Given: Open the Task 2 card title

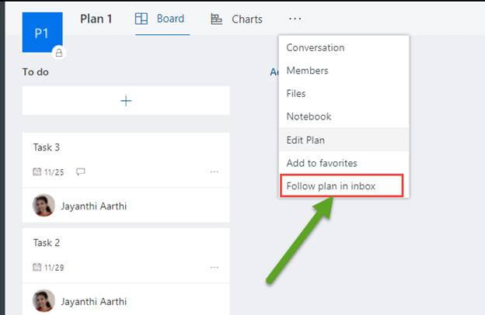Looking at the screenshot, I should (x=47, y=243).
